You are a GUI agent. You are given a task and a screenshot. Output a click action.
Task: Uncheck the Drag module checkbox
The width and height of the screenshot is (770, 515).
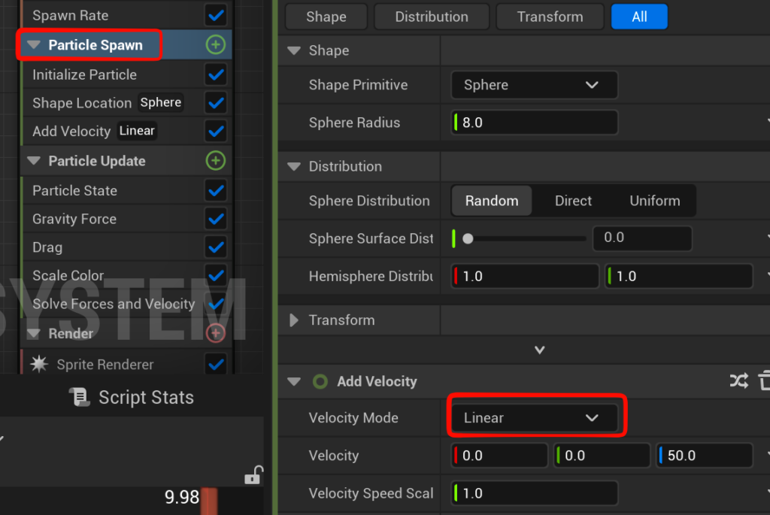[x=216, y=247]
